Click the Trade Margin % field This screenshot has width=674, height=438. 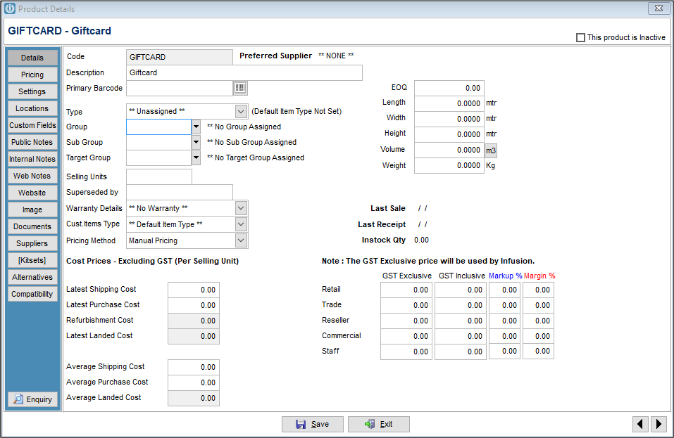(x=538, y=305)
